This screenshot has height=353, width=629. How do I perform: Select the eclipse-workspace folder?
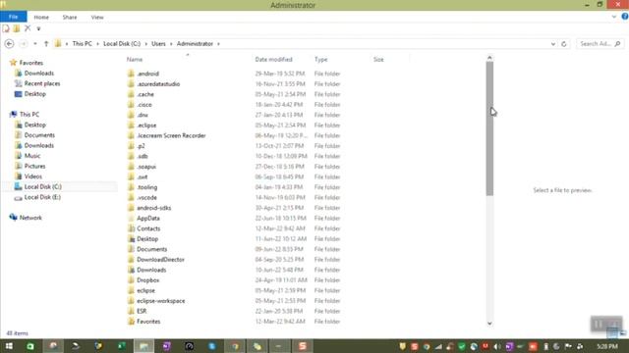161,301
